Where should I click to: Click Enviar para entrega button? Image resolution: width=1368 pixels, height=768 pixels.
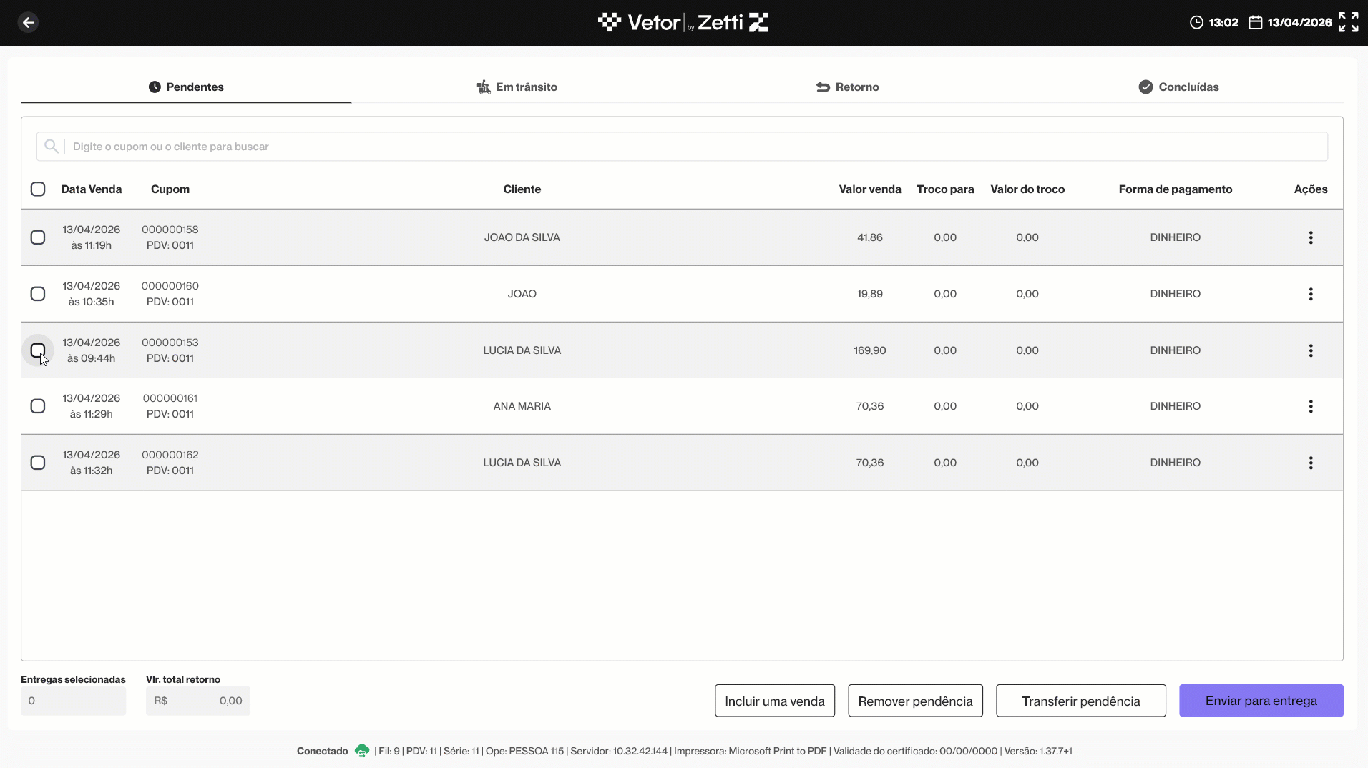point(1261,701)
